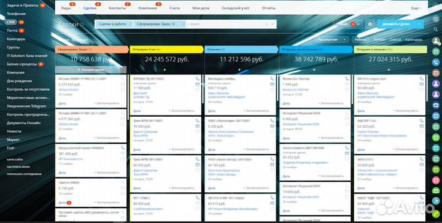The height and width of the screenshot is (223, 442).
Task: Toggle the favorite star next to Сделки title
Action: 82,25
